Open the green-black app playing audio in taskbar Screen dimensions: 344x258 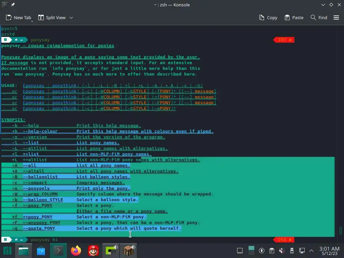[111, 251]
